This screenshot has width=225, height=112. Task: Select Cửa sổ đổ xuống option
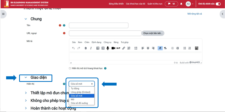pyautogui.click(x=82, y=103)
